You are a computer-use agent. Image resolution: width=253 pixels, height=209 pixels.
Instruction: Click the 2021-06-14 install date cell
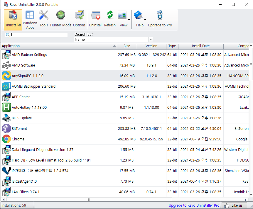click(201, 181)
